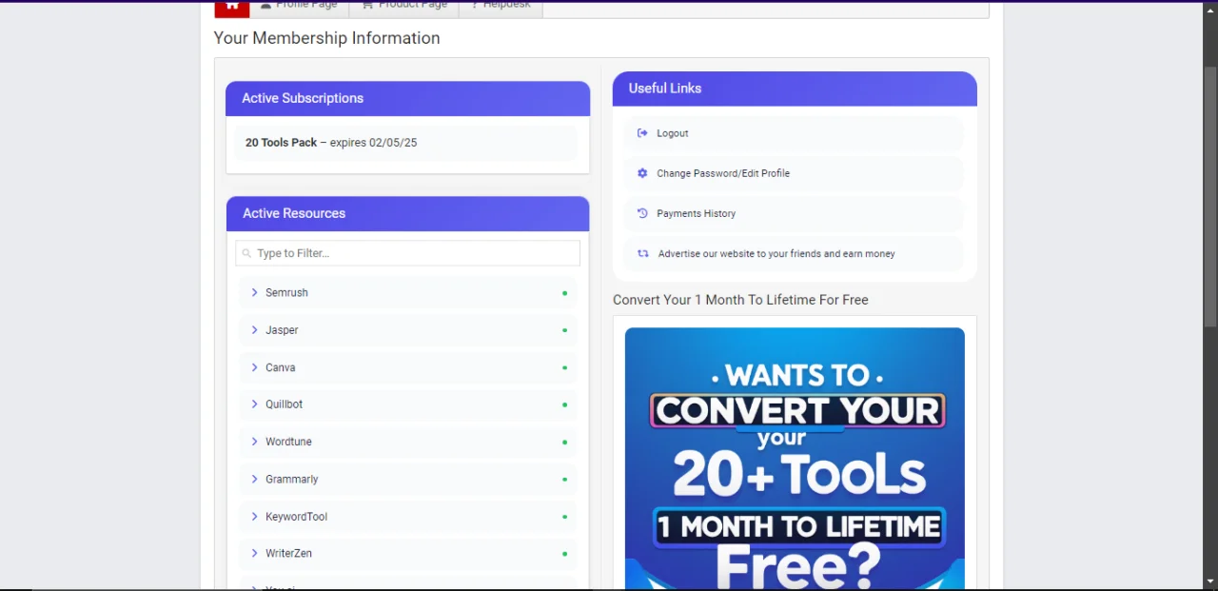This screenshot has height=591, width=1218.
Task: Click the Logout link text
Action: point(673,133)
